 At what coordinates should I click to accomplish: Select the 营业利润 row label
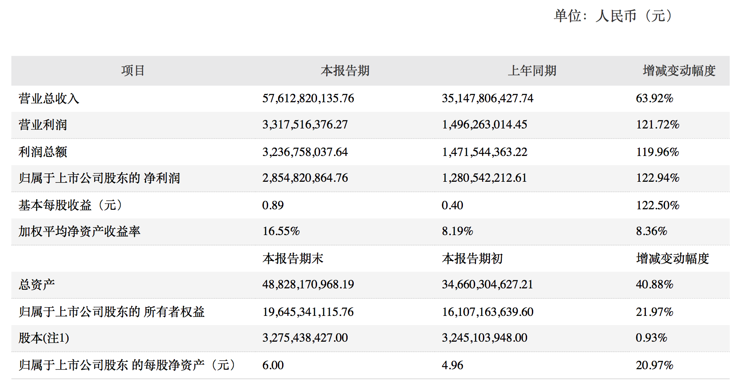click(x=43, y=125)
